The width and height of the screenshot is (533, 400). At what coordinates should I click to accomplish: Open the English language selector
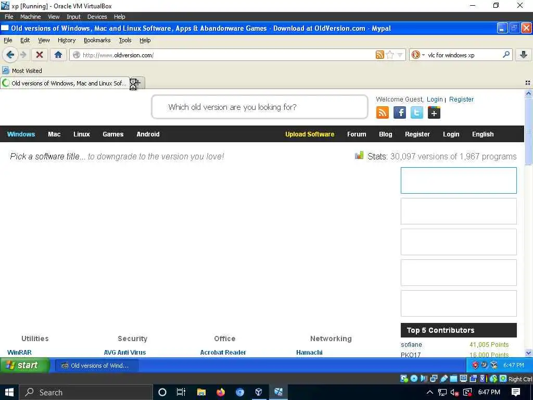click(x=483, y=134)
